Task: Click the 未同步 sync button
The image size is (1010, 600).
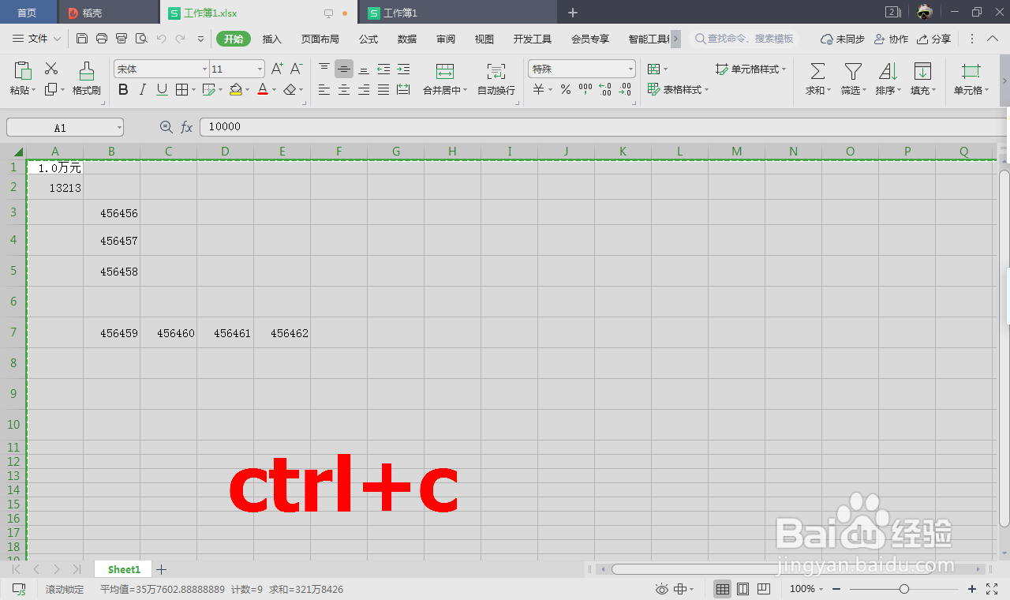Action: pyautogui.click(x=843, y=39)
